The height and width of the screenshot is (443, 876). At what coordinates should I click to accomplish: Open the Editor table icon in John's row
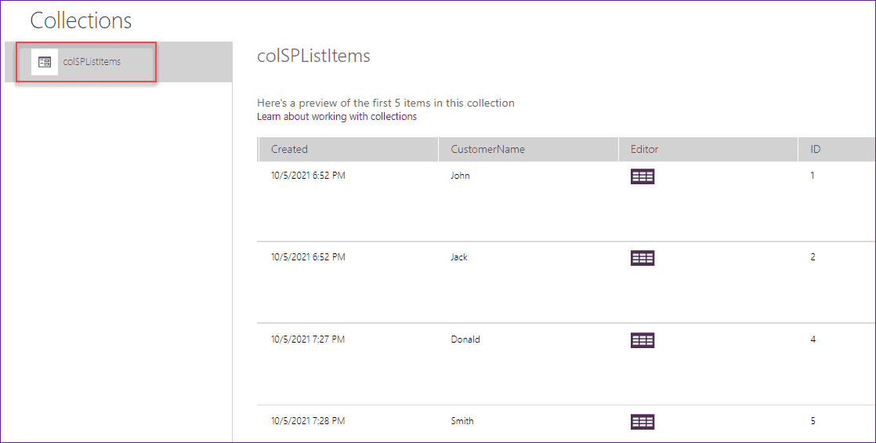643,176
